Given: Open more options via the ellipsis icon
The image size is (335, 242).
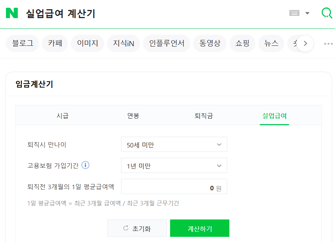Looking at the screenshot, I should point(328,44).
